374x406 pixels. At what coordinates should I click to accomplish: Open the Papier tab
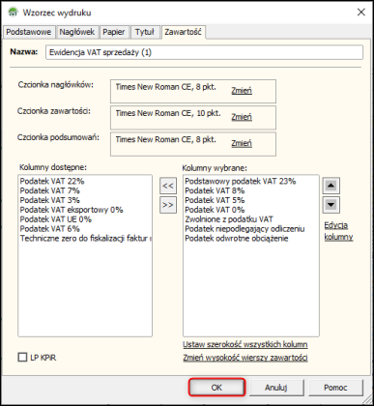coord(114,32)
